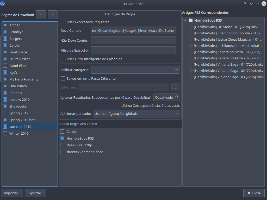Collapse the HorribleSubs RSS tree node
Image resolution: width=267 pixels, height=200 pixels.
click(x=185, y=20)
